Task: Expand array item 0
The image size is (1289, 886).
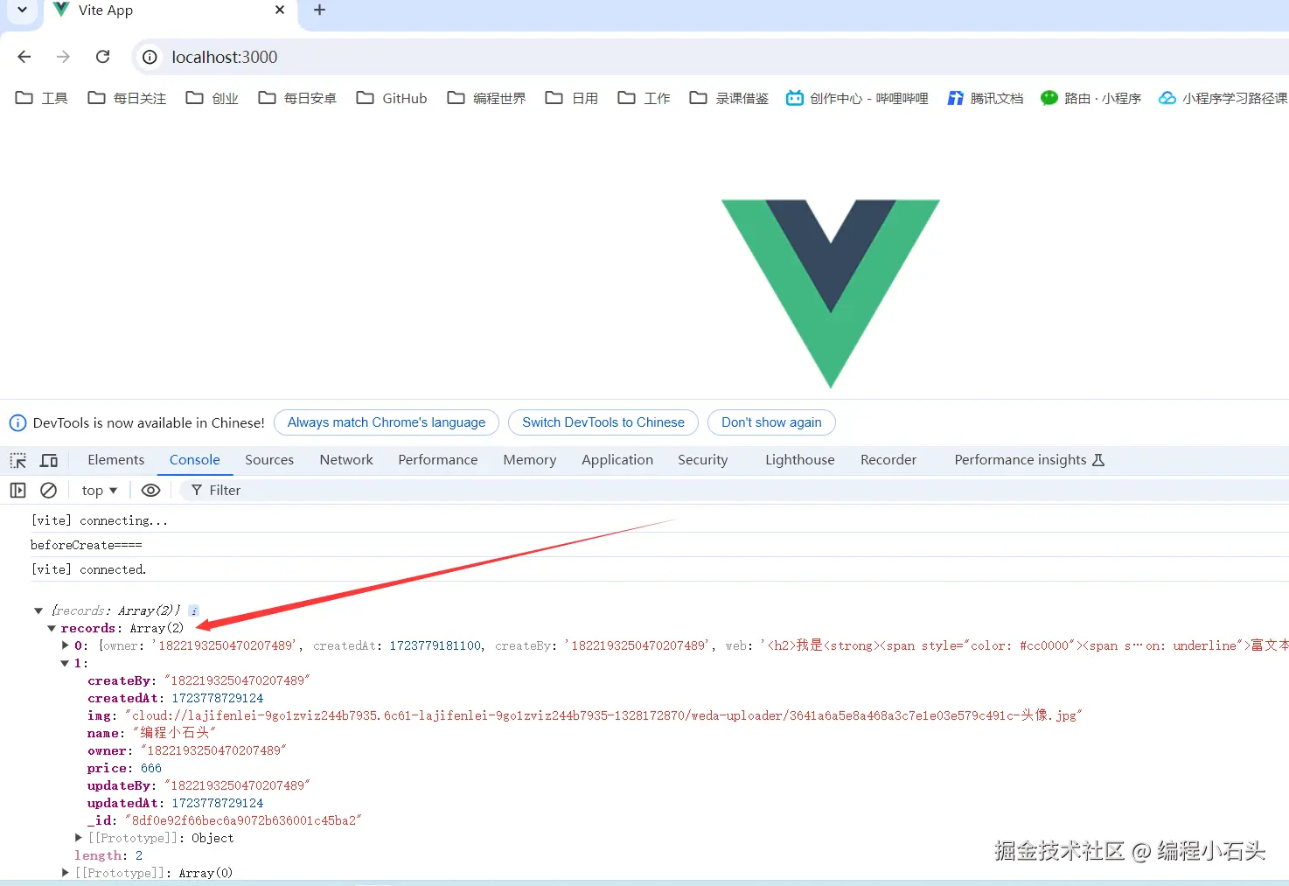Action: (x=66, y=645)
